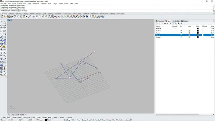Toggle Planar in status bar
Viewport: 215px width, 121px height.
click(x=78, y=120)
